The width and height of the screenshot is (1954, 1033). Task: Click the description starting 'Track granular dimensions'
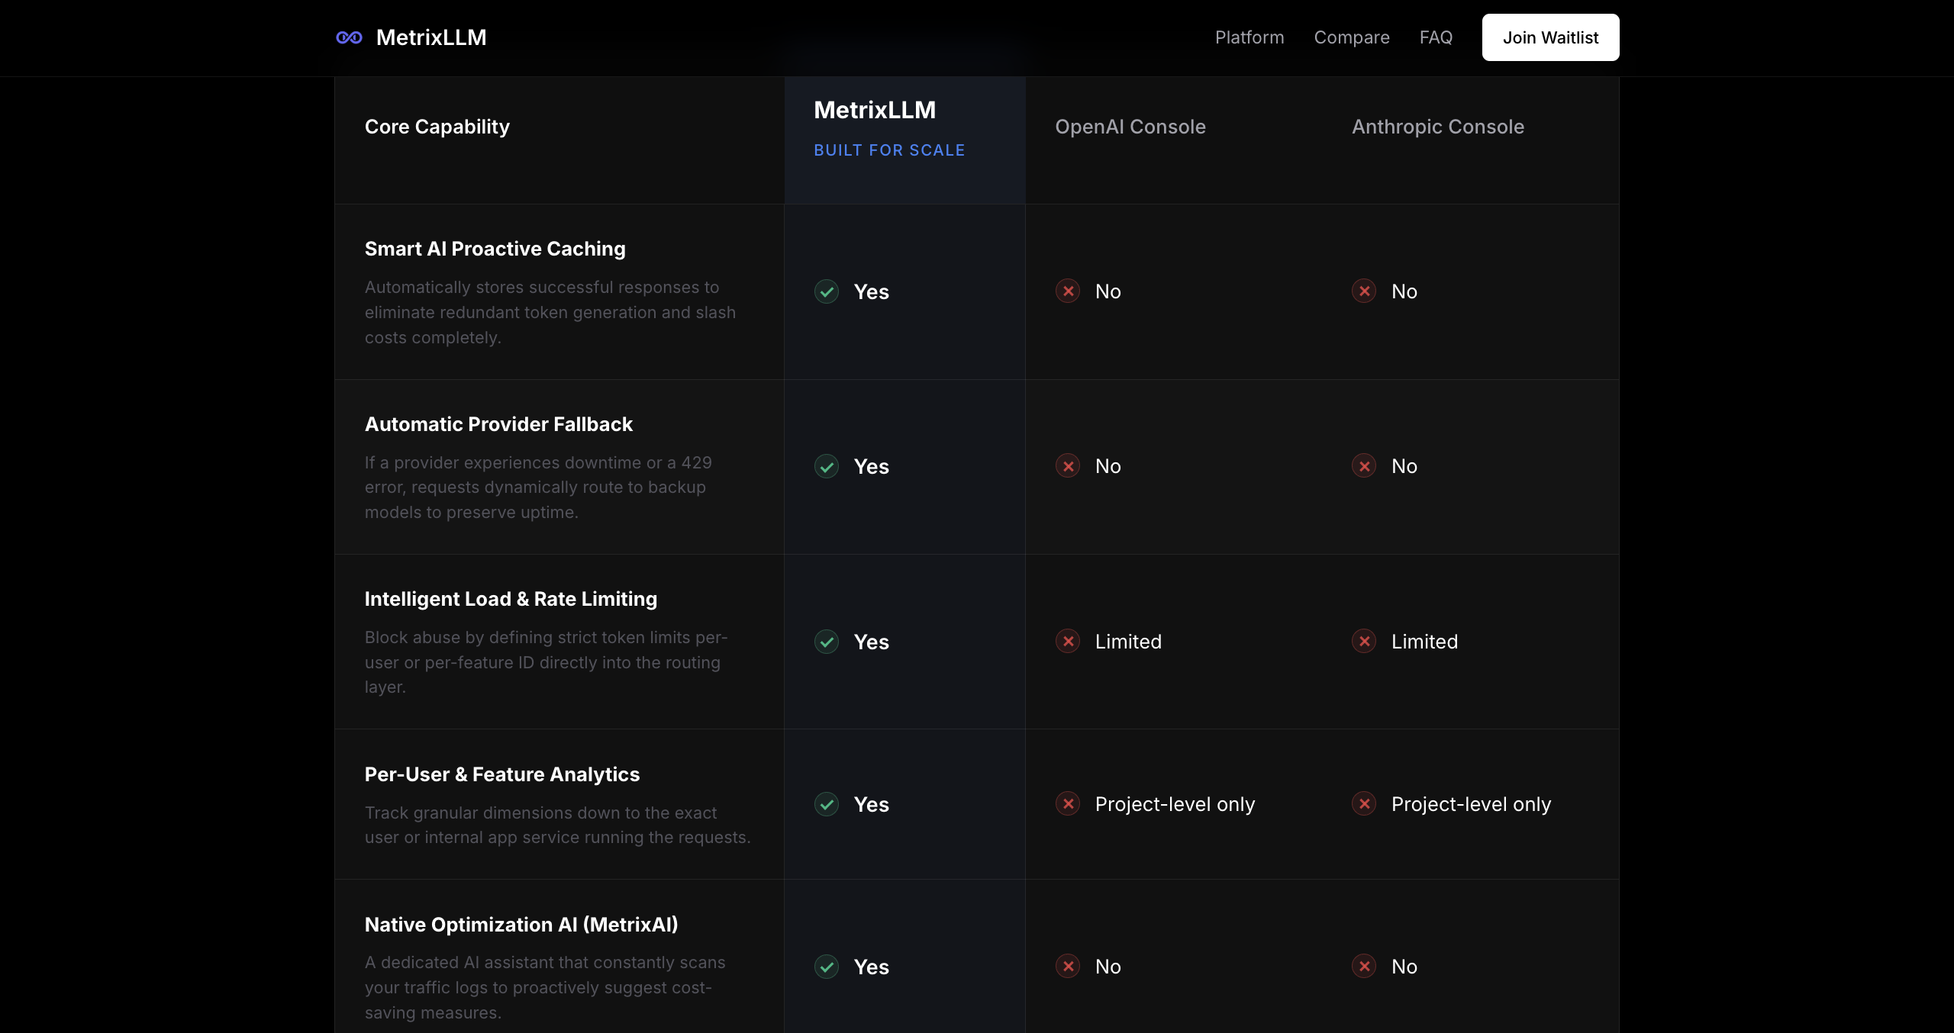point(558,825)
